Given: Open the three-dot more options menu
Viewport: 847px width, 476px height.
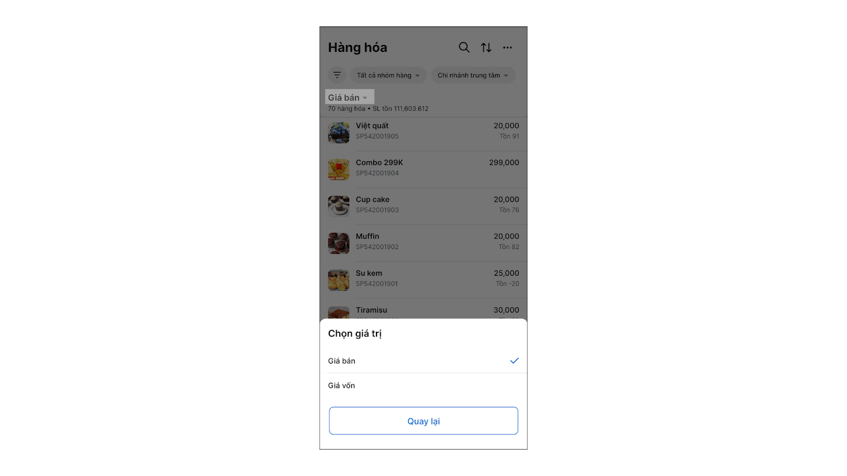Looking at the screenshot, I should pyautogui.click(x=508, y=48).
